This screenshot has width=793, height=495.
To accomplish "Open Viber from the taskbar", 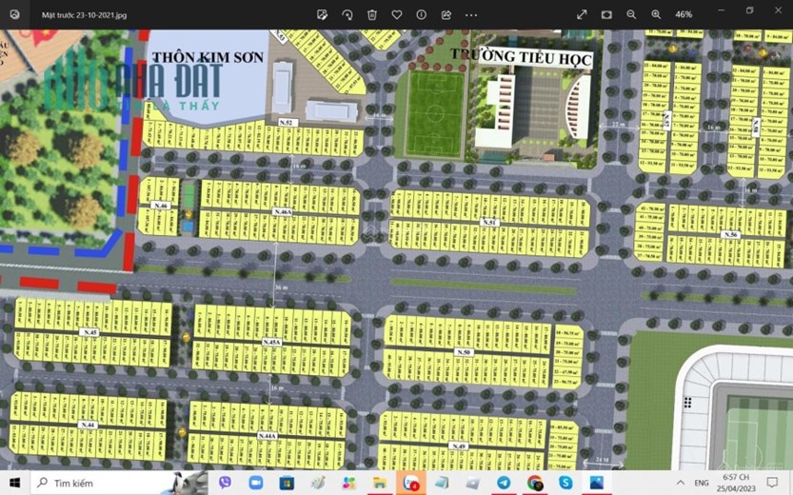I will pyautogui.click(x=225, y=483).
